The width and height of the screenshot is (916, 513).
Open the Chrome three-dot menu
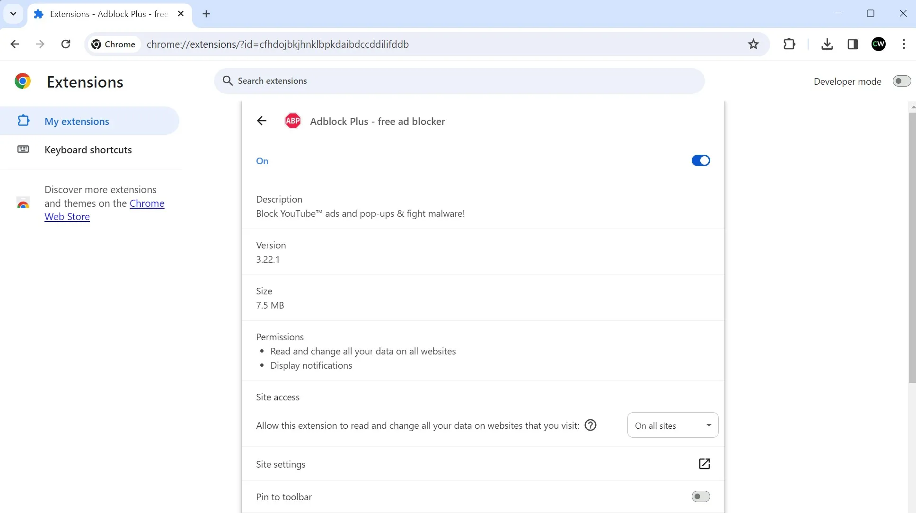coord(904,44)
